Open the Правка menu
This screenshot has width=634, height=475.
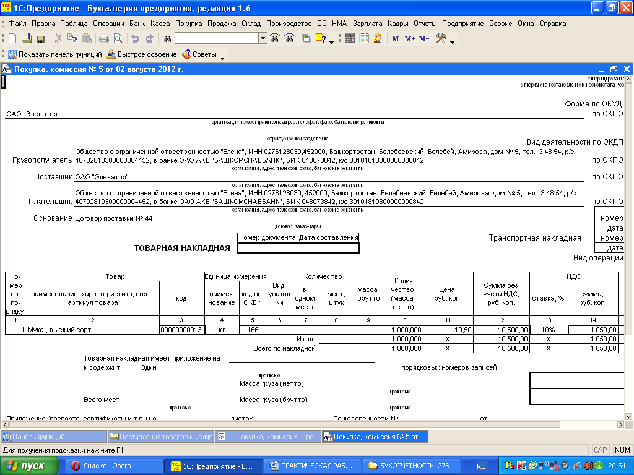click(x=43, y=24)
